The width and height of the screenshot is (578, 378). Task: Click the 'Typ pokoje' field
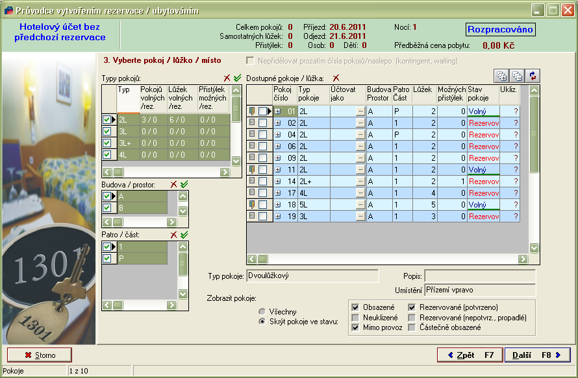(312, 276)
